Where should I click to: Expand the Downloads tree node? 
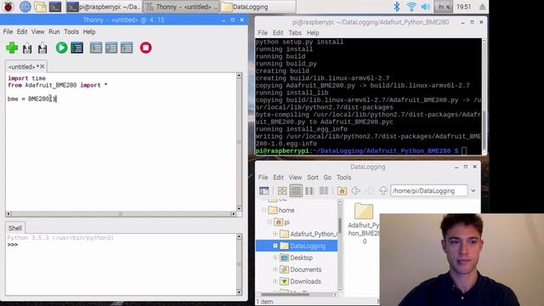coord(275,281)
